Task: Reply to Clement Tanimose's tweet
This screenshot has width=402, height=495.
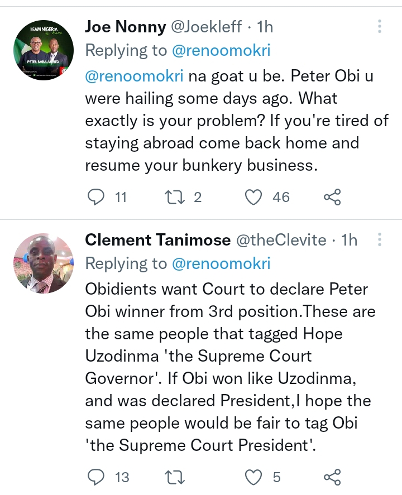Action: (97, 477)
